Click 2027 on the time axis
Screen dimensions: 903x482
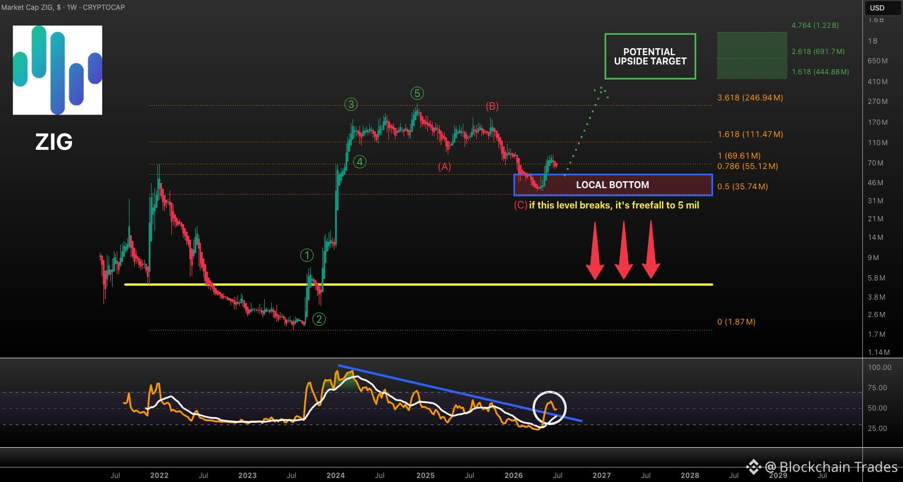pos(602,475)
